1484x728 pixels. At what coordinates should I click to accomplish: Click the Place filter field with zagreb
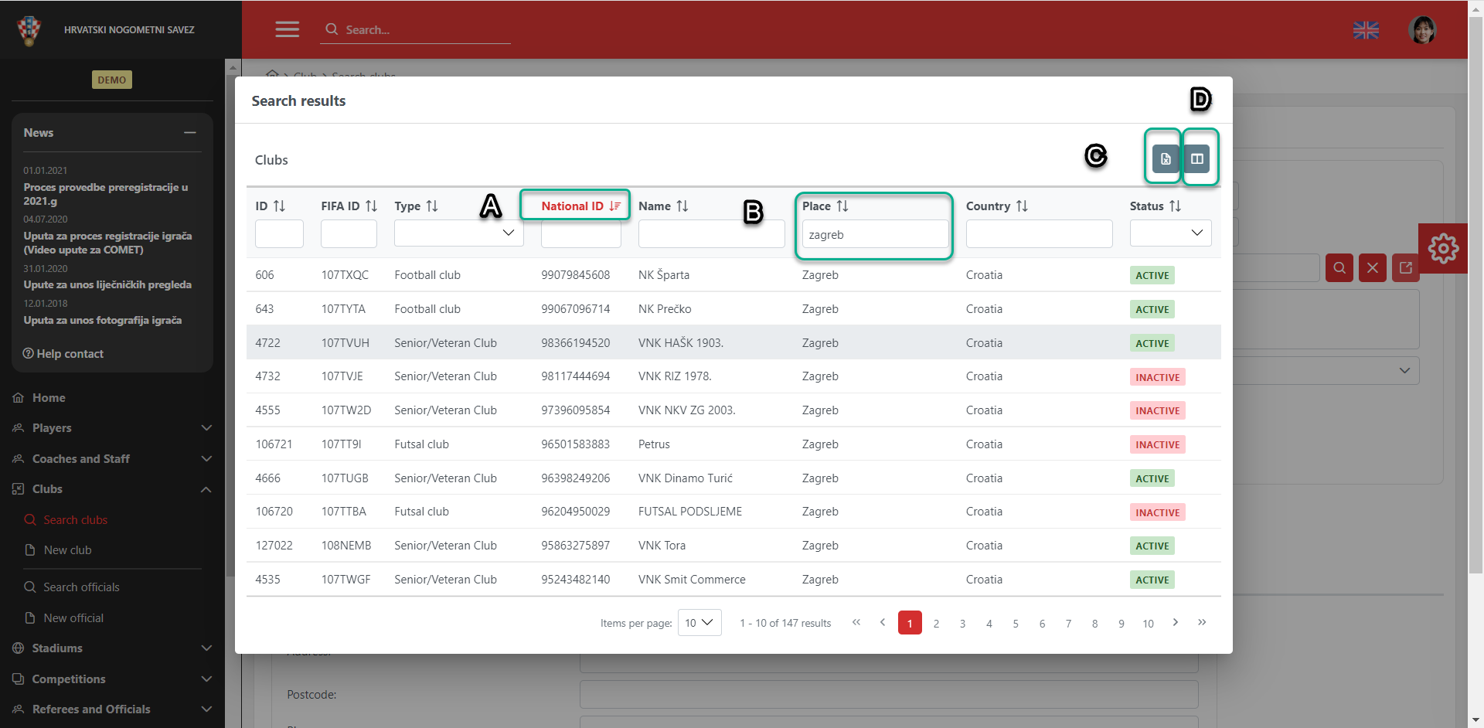point(874,235)
